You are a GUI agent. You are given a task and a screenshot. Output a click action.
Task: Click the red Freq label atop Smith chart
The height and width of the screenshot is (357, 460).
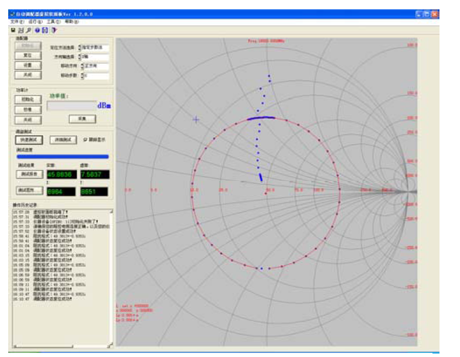pos(266,41)
